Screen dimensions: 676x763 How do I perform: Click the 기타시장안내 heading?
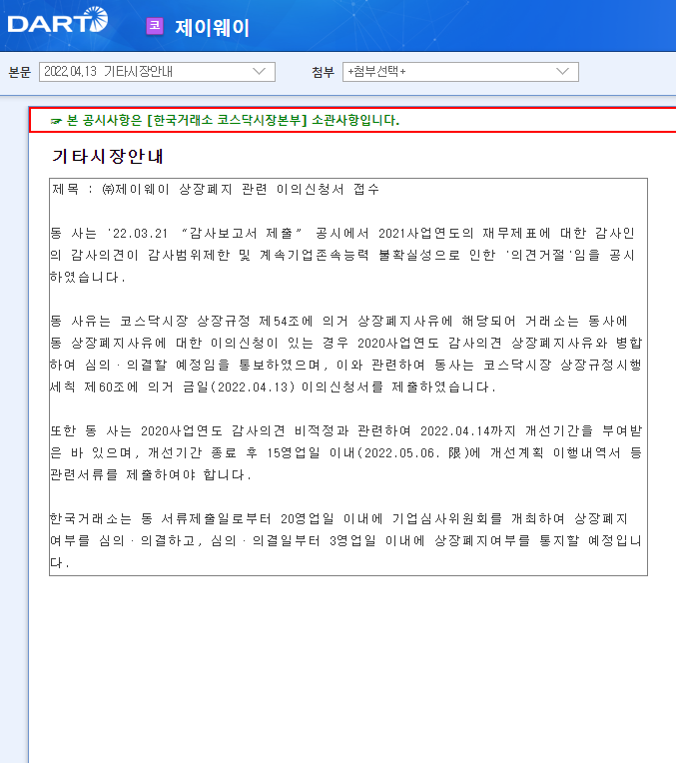tap(108, 156)
